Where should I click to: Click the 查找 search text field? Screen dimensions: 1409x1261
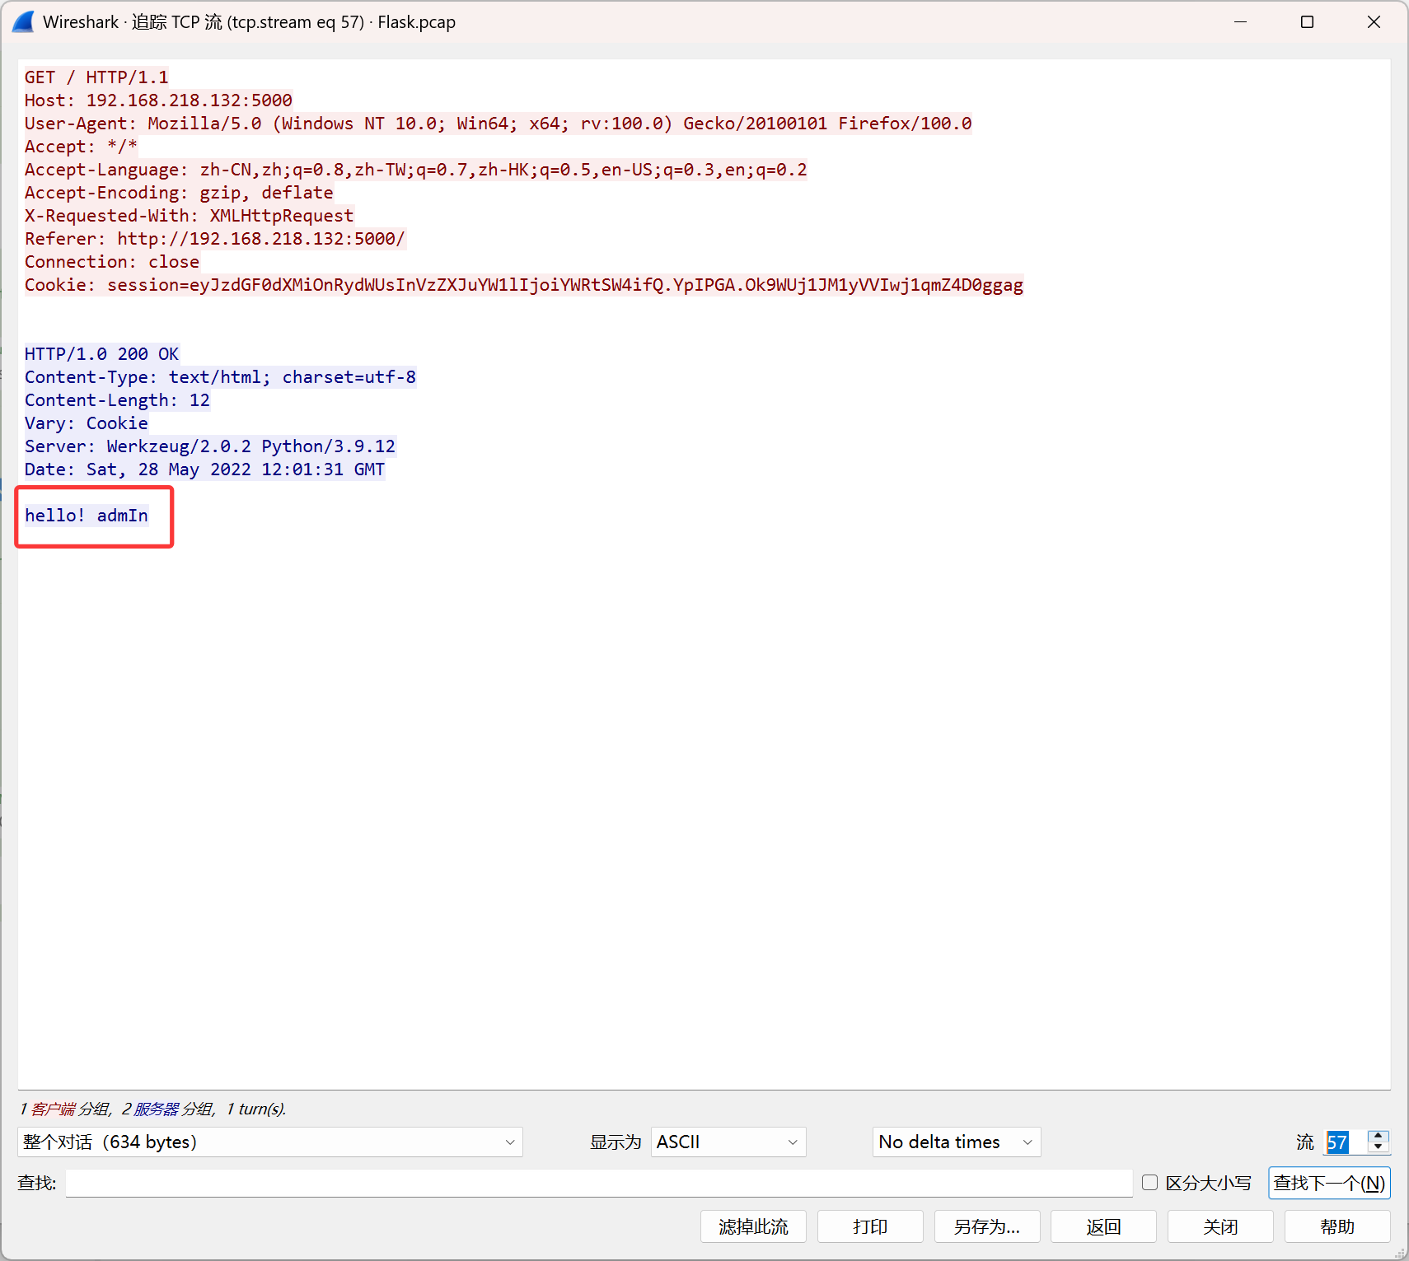coord(599,1184)
